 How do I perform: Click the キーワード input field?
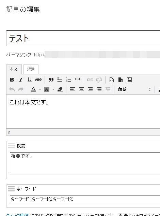point(85,199)
